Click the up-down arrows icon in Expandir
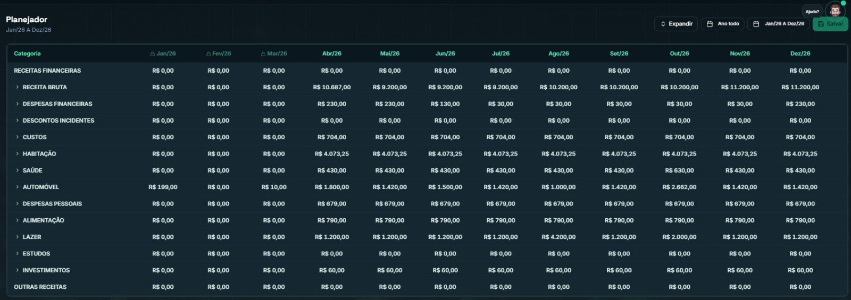The width and height of the screenshot is (851, 300). tap(663, 24)
